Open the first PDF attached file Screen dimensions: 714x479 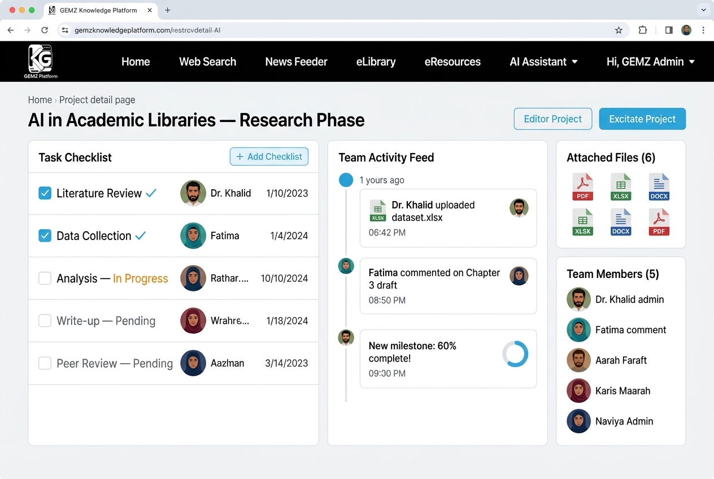click(582, 187)
